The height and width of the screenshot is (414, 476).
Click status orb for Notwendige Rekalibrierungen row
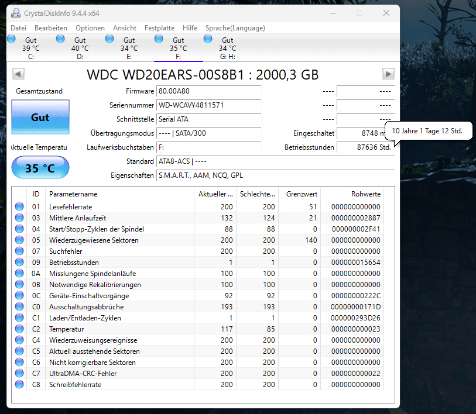point(19,285)
